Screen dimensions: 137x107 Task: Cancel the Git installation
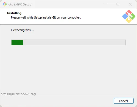(124, 101)
